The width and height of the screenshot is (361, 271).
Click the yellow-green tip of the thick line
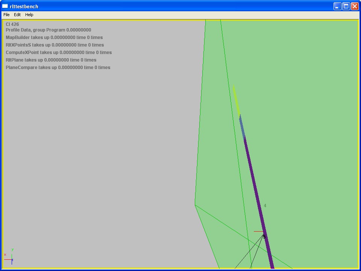[x=236, y=99]
